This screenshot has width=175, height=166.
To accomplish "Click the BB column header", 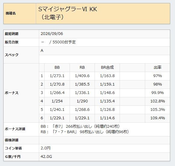I will click(x=57, y=67).
